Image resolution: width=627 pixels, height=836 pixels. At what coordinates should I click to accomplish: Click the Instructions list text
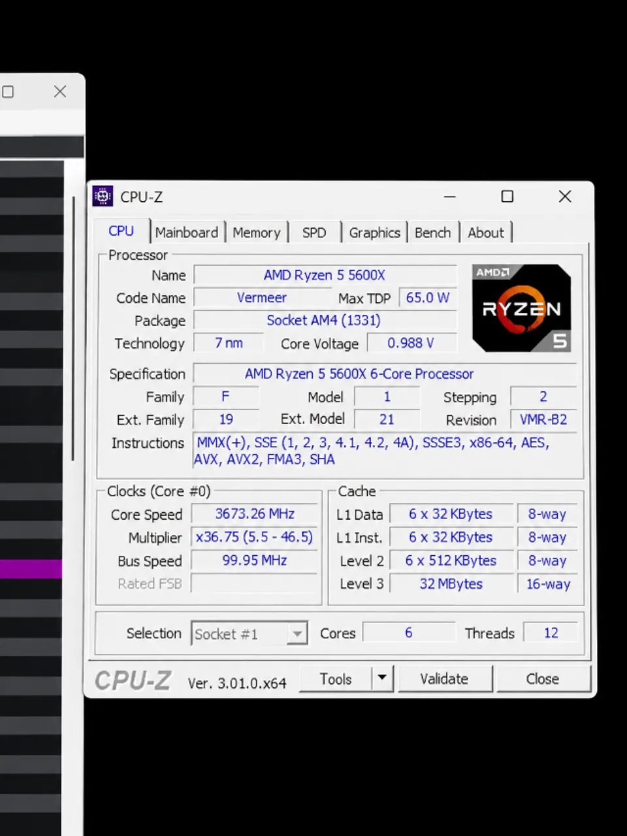[x=385, y=451]
